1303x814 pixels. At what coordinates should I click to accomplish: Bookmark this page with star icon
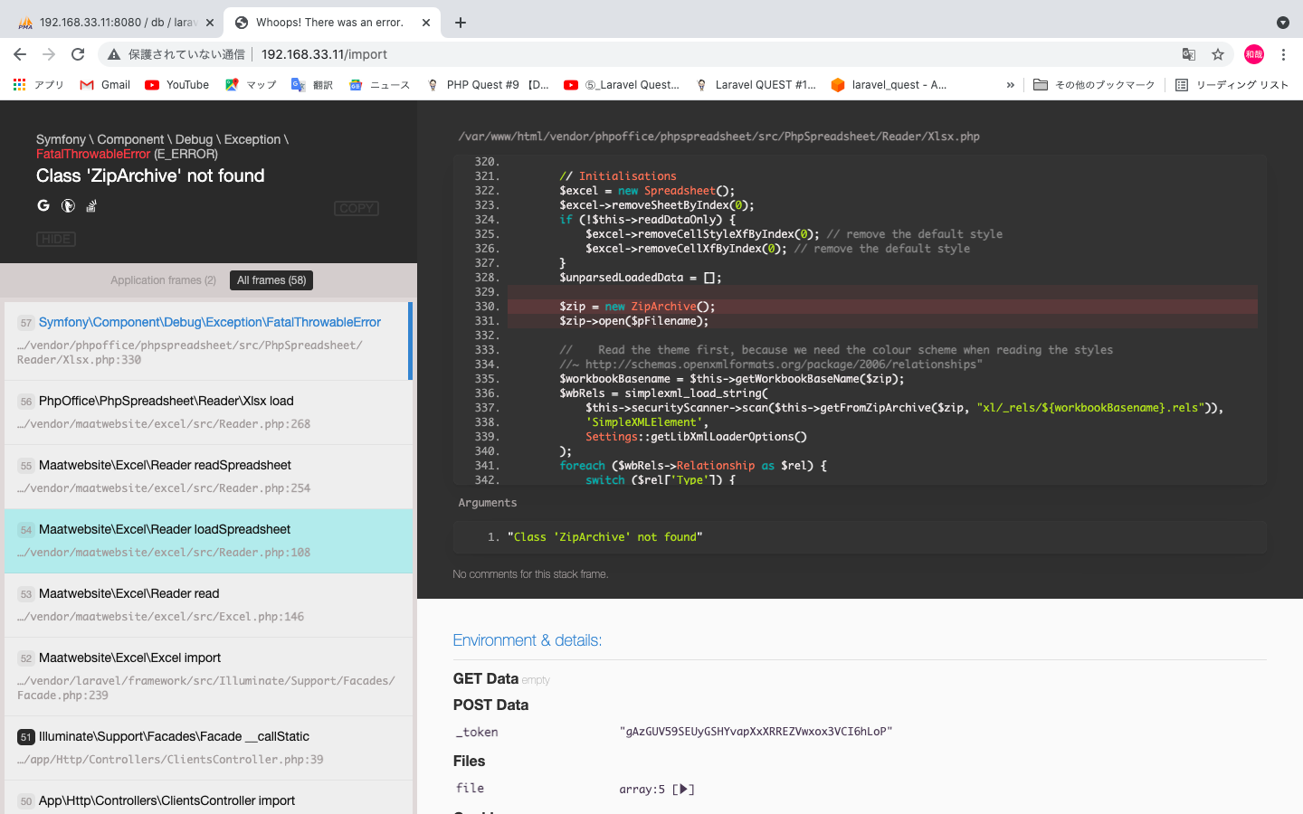pyautogui.click(x=1218, y=54)
